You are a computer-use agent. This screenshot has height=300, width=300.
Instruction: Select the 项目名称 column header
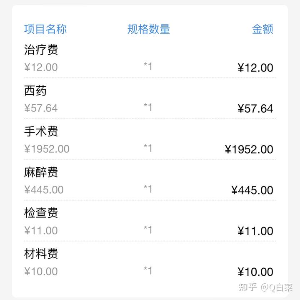pyautogui.click(x=45, y=29)
